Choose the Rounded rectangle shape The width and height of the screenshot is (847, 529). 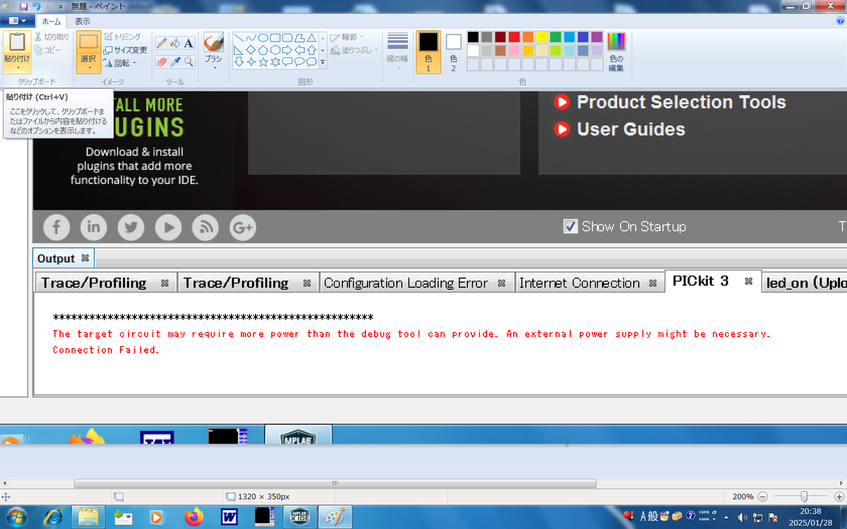(287, 37)
